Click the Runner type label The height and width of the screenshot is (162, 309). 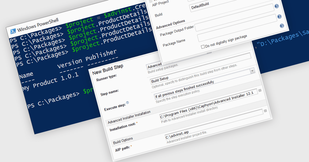(106, 78)
